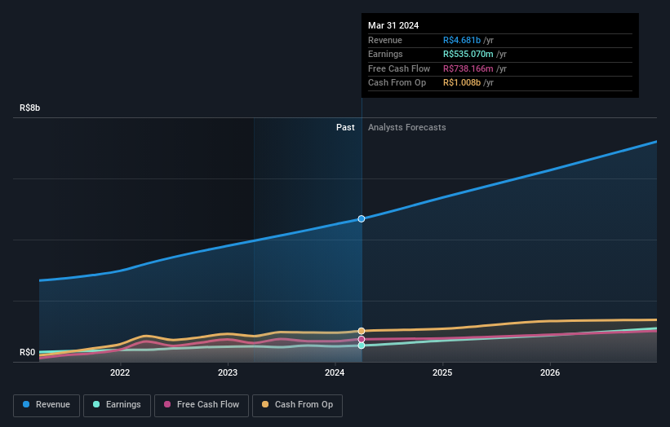This screenshot has width=670, height=427.
Task: Toggle the Revenue legend button
Action: click(x=47, y=405)
